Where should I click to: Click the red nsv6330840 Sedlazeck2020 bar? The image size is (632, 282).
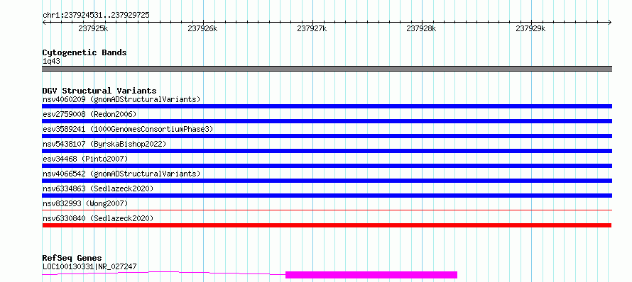click(x=327, y=225)
